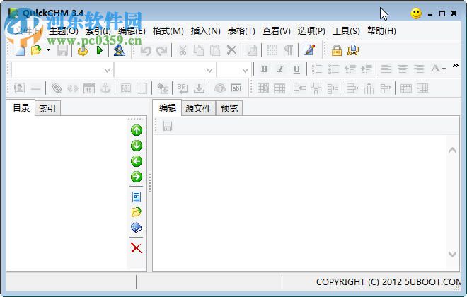This screenshot has width=467, height=297.
Task: Click the insert hyperlink chain icon
Action: click(x=57, y=88)
